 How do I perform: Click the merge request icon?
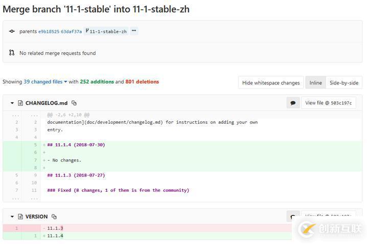[x=12, y=53]
